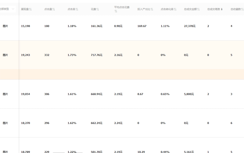This screenshot has height=153, width=244.
Task: Click the 10.29 ROI value in last row
Action: coord(141,151)
